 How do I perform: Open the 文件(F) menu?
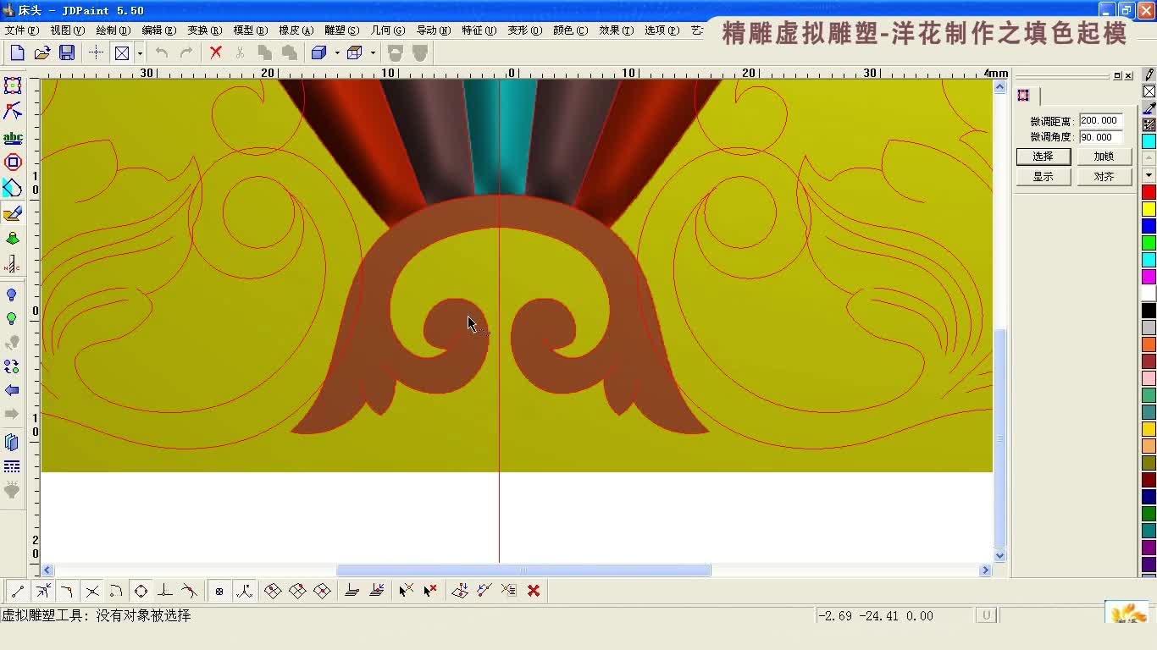[x=21, y=30]
